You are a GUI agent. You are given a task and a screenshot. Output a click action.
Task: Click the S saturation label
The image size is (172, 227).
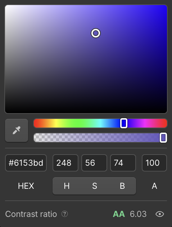[95, 186]
